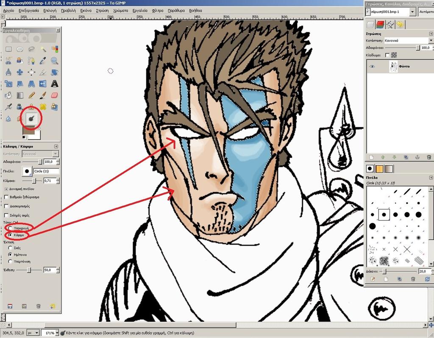
Task: Select the Υπεκφυγή (dodge) radio button
Action: pyautogui.click(x=10, y=228)
